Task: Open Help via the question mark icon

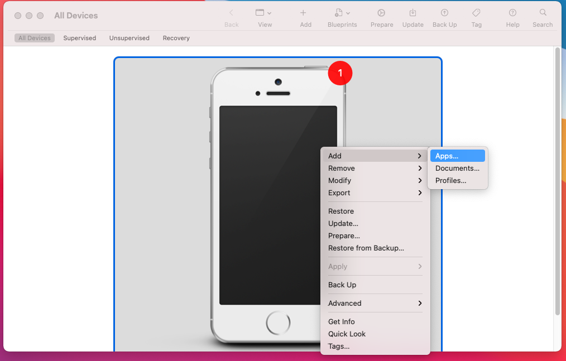Action: point(512,13)
